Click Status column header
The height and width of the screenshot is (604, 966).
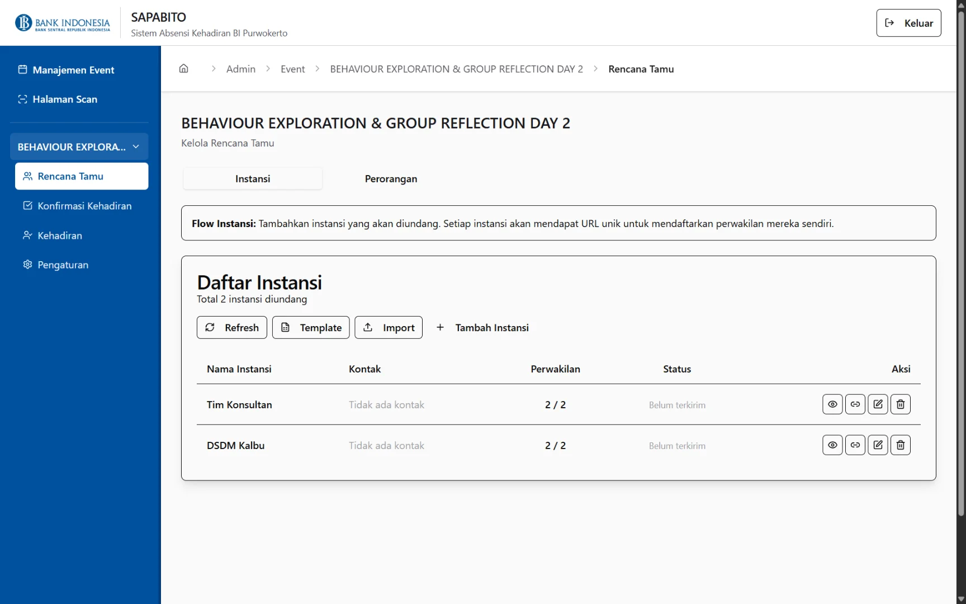677,369
